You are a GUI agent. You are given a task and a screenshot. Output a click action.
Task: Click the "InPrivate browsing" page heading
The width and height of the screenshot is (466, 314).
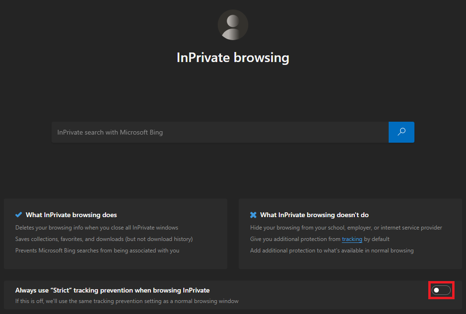(x=233, y=58)
